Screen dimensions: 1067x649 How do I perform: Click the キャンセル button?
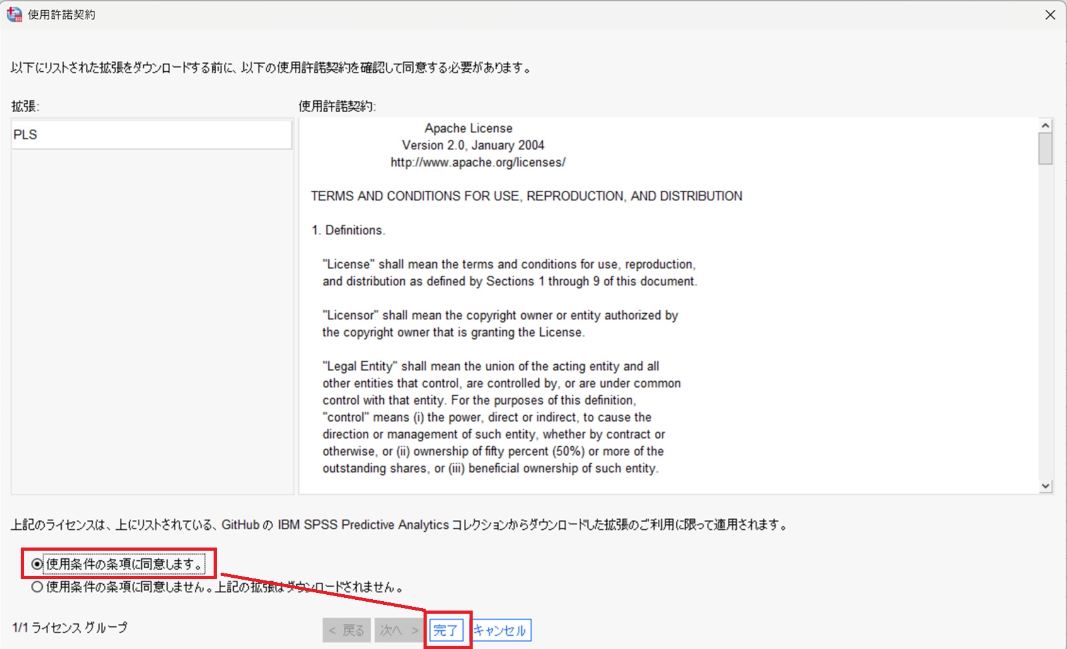click(500, 630)
